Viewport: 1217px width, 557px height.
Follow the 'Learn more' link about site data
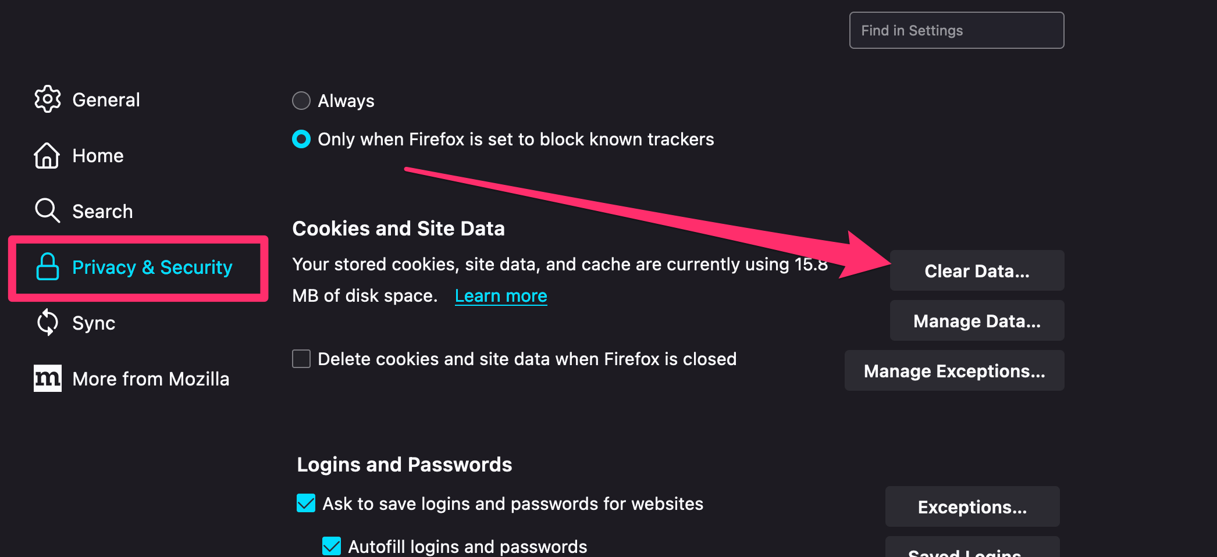click(x=500, y=295)
